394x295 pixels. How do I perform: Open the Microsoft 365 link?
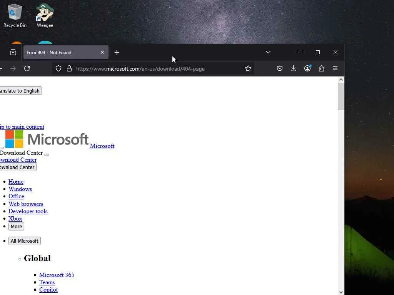coord(57,275)
